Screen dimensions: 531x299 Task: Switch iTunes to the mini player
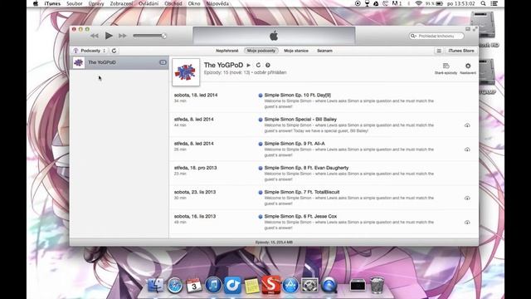[468, 30]
